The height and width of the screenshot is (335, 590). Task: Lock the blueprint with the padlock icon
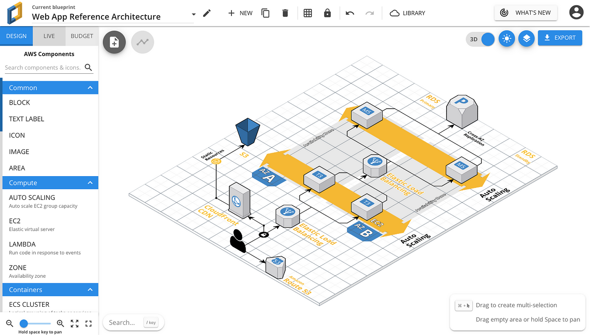(327, 13)
